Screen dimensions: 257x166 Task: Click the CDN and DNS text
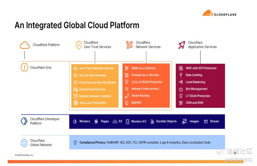pos(195,103)
